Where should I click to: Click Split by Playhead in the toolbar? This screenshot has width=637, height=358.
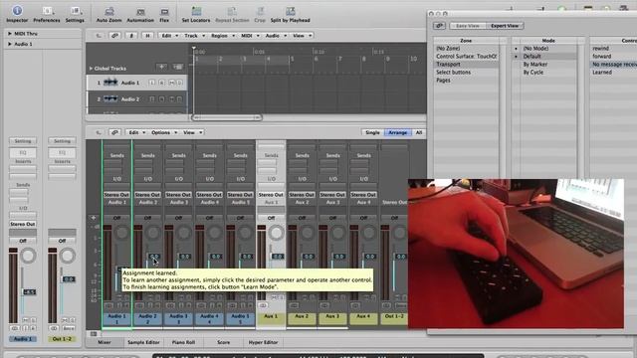(290, 13)
